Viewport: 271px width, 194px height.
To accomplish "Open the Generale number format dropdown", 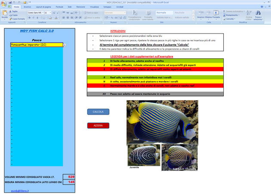I will pyautogui.click(x=125, y=12).
